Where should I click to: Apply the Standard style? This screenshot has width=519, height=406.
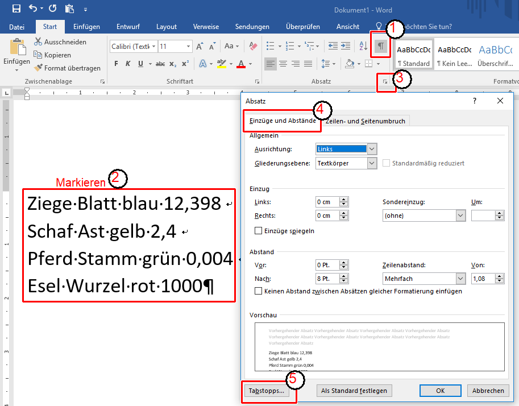tap(414, 55)
